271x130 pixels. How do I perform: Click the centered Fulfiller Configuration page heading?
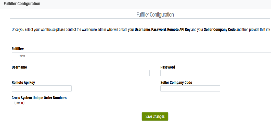[155, 15]
